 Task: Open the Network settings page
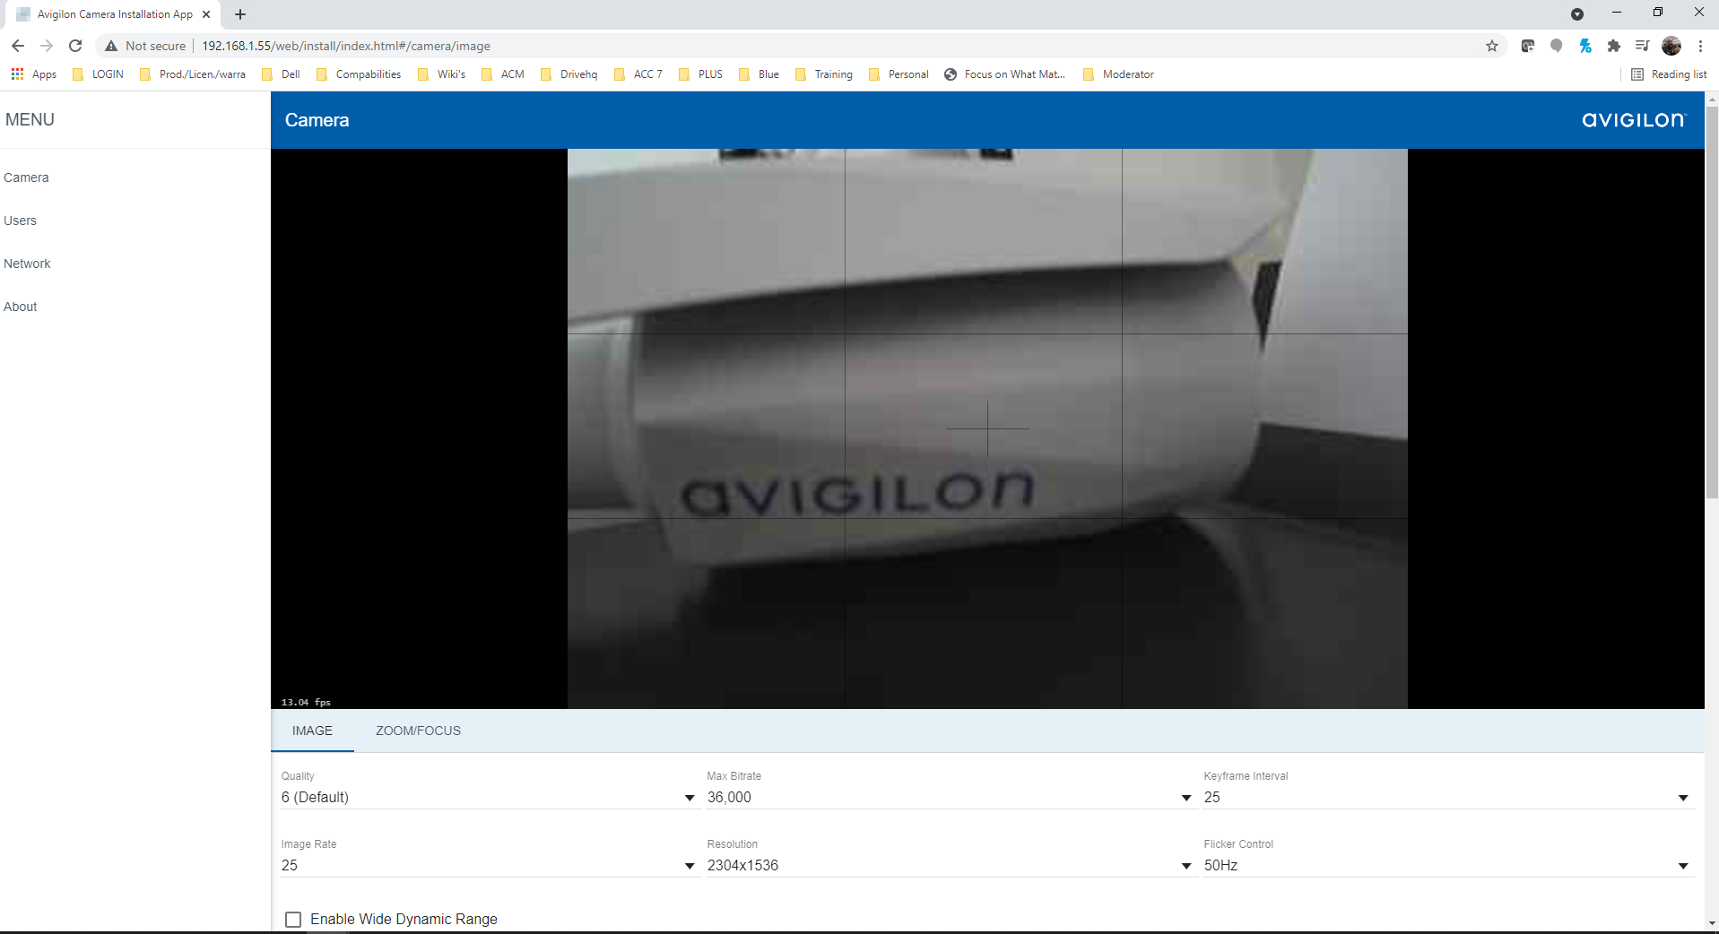[27, 263]
